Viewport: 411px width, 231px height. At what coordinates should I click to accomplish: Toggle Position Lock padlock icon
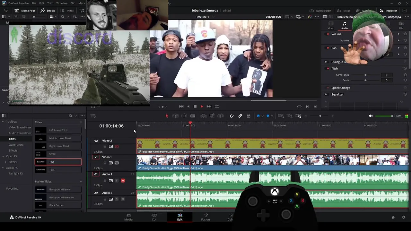(249, 116)
